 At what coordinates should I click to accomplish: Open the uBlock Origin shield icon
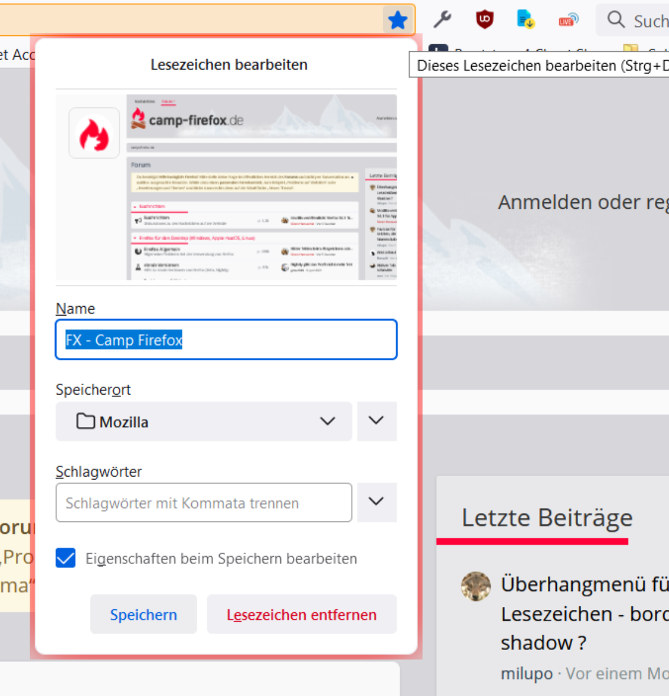tap(485, 20)
